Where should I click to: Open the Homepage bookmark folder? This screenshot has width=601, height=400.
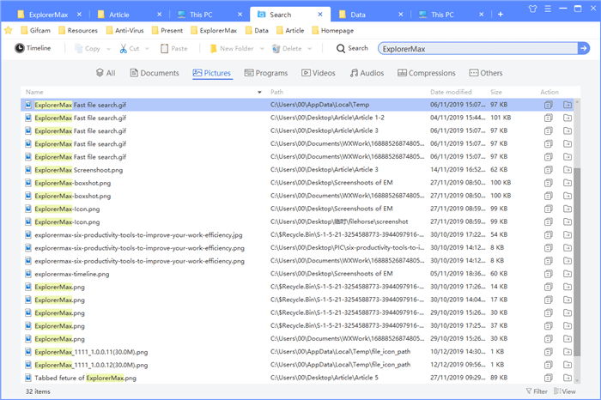pyautogui.click(x=333, y=30)
